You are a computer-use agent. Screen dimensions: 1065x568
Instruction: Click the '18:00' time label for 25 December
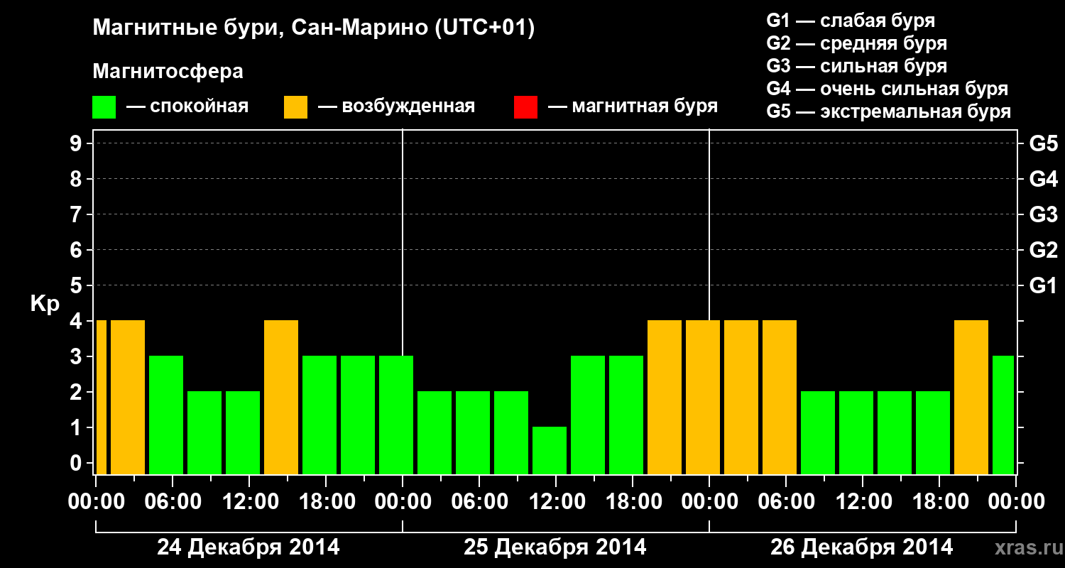point(633,502)
